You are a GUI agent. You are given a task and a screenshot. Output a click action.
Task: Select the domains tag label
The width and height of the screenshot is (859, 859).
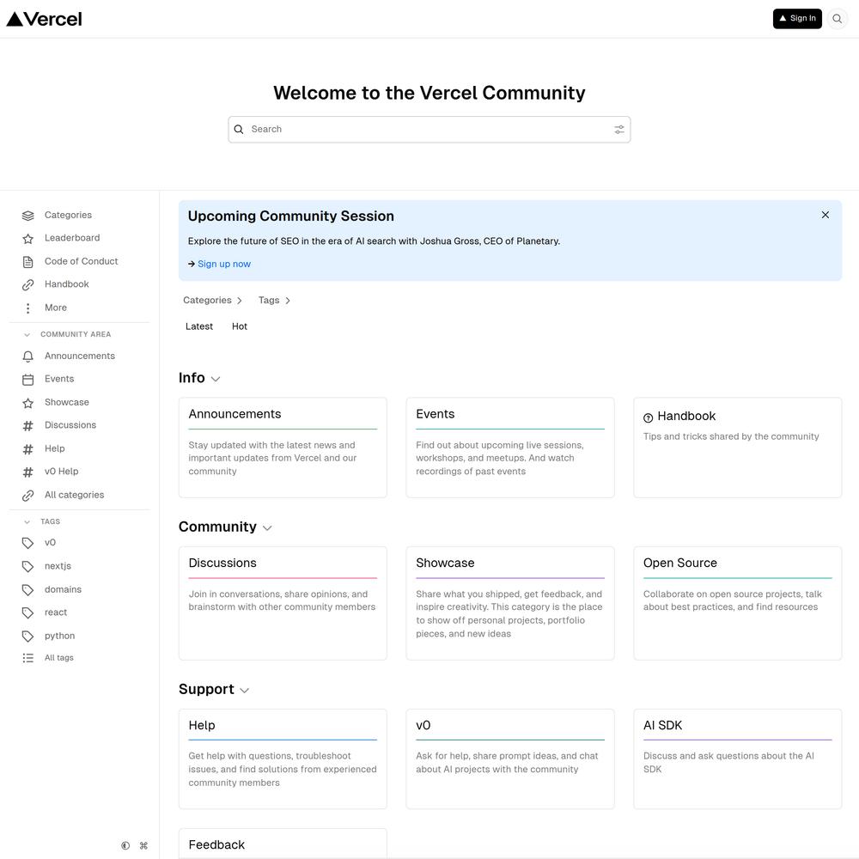tap(63, 589)
